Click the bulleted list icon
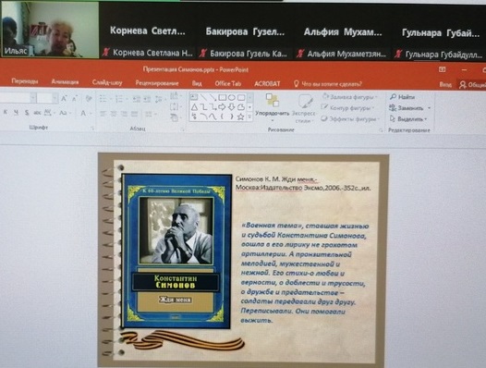 click(103, 99)
